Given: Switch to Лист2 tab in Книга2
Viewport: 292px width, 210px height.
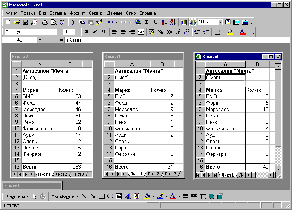Looking at the screenshot, I should click(61, 174).
